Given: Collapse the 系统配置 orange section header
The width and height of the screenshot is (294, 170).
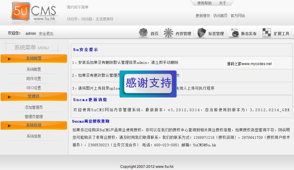Looking at the screenshot, I should 34,58.
